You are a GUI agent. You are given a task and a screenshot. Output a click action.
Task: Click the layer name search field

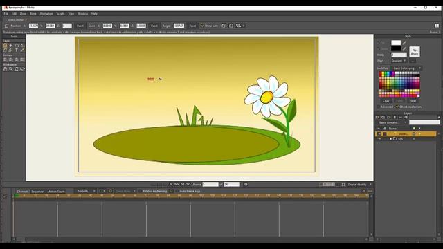pyautogui.click(x=424, y=122)
